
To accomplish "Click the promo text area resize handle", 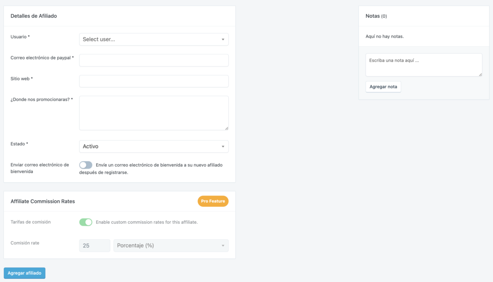I will pos(226,128).
